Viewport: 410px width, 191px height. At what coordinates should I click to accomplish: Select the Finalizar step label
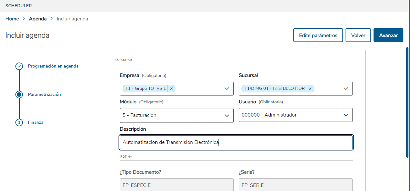(x=36, y=123)
